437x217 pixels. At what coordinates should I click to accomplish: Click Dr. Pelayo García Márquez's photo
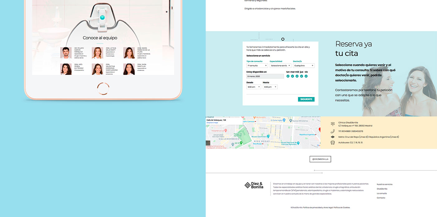pos(66,53)
